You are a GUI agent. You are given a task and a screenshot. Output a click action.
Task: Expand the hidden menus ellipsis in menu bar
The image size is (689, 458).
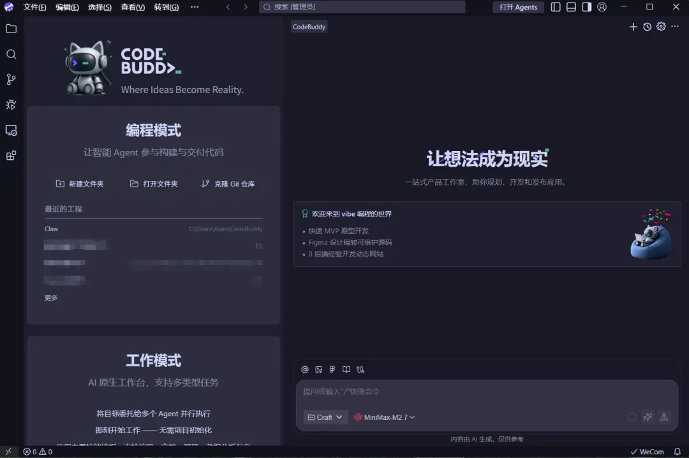(195, 7)
